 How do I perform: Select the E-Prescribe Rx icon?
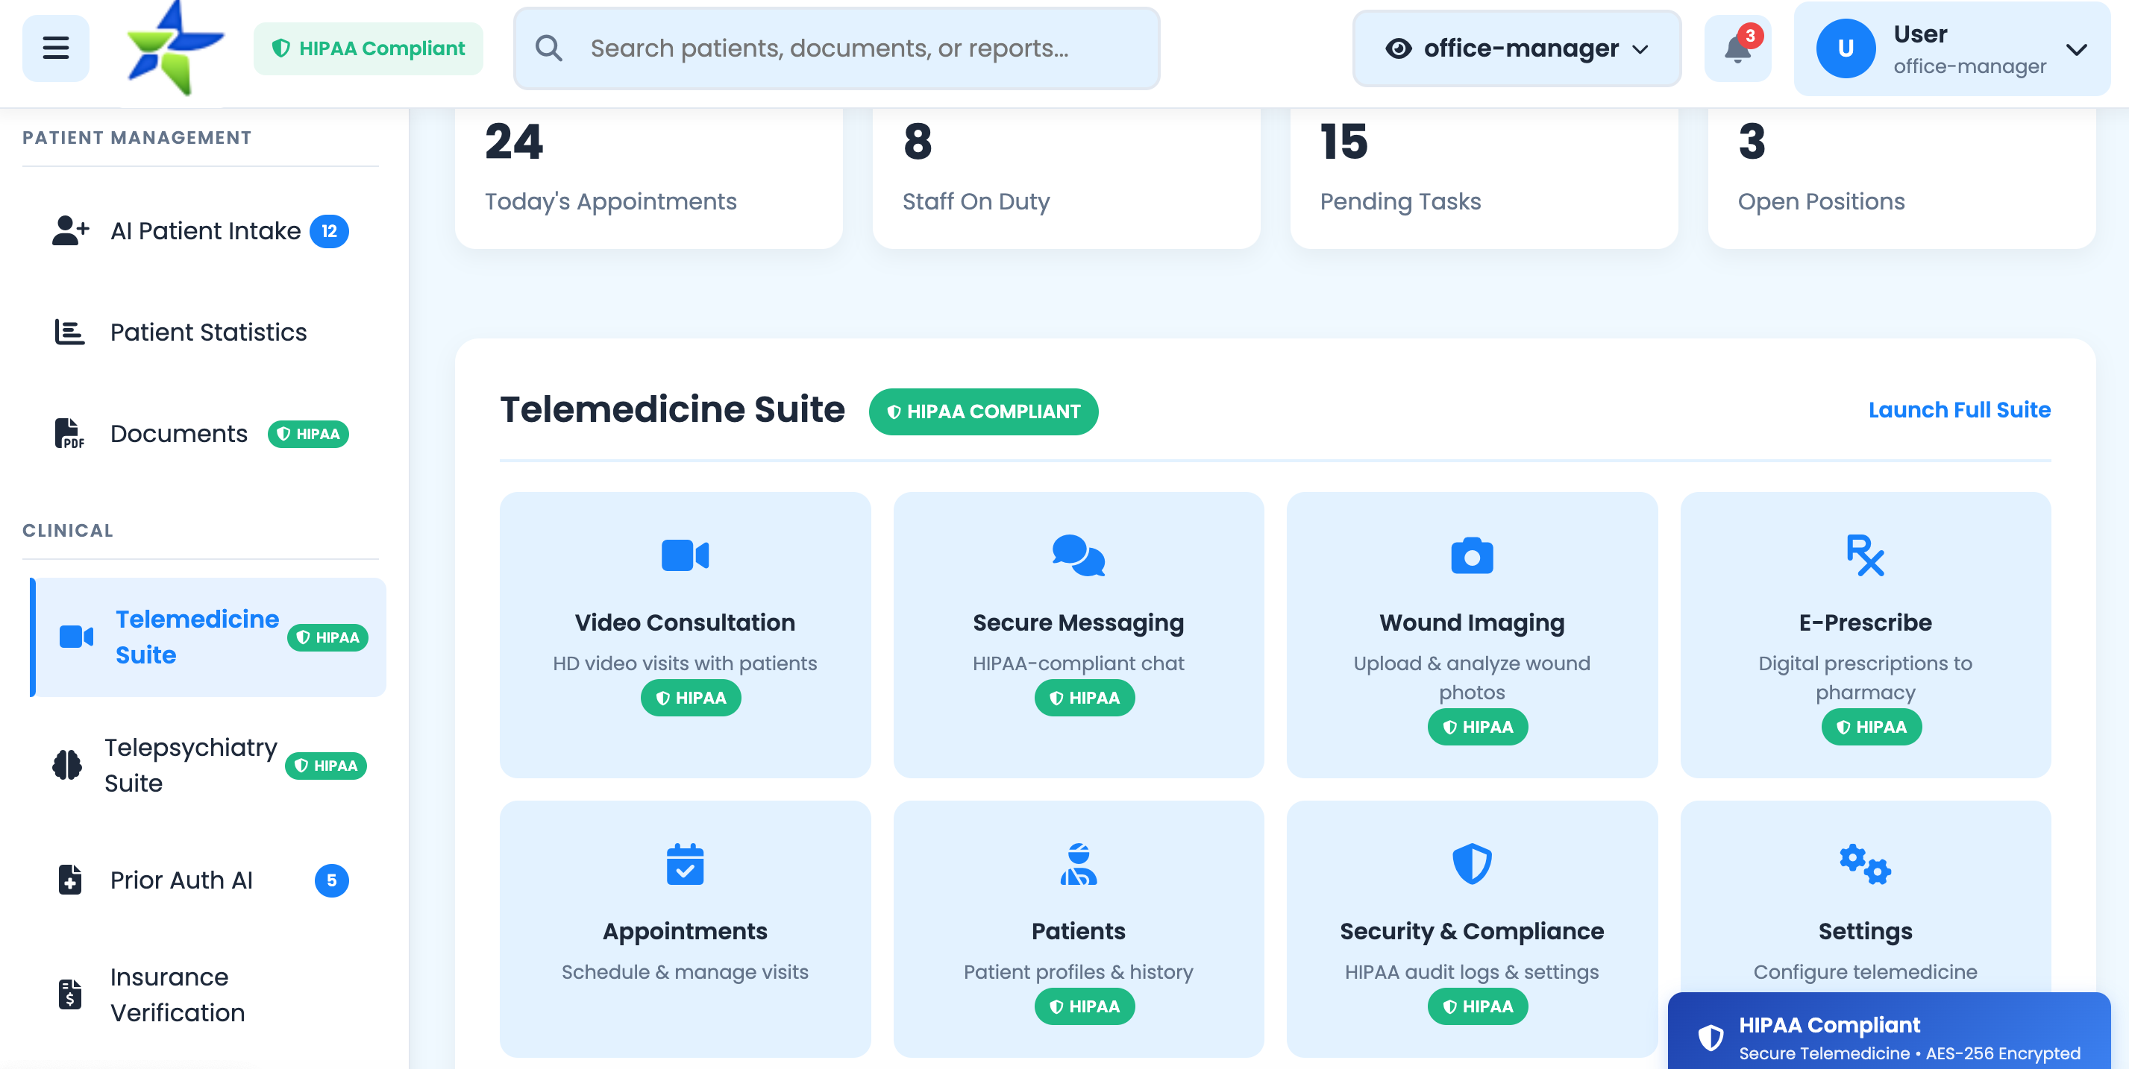[x=1866, y=555]
